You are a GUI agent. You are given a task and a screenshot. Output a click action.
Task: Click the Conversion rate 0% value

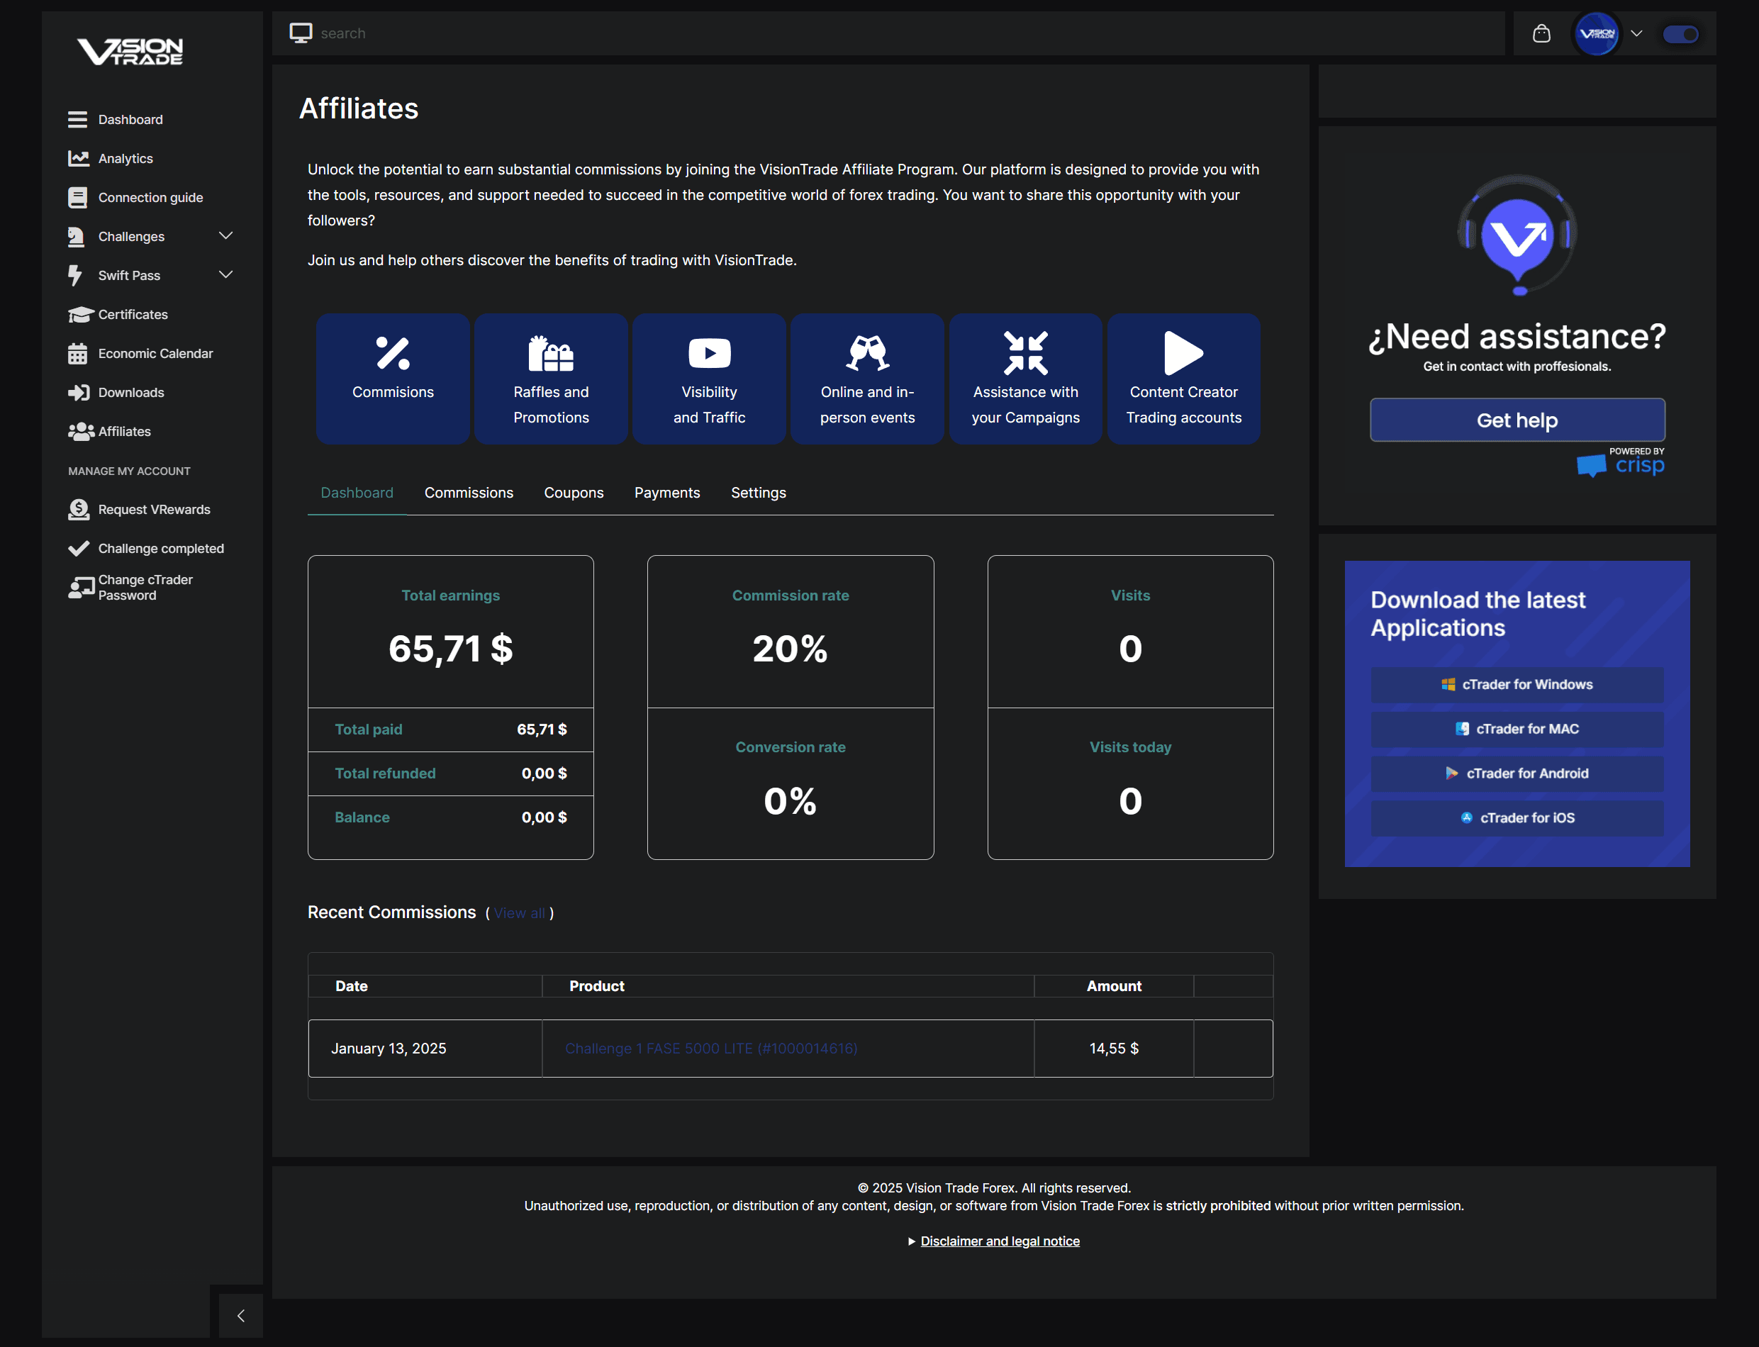click(790, 801)
